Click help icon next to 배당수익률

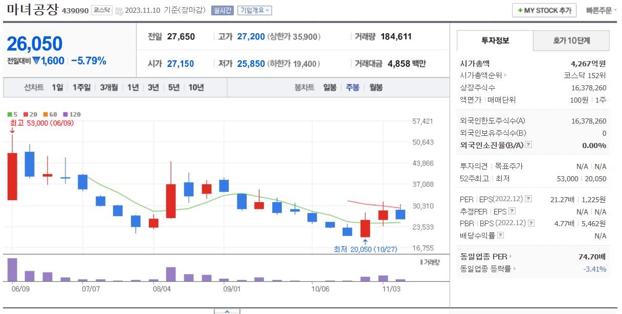500,235
